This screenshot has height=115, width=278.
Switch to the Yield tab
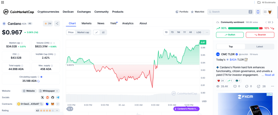pos(113,23)
